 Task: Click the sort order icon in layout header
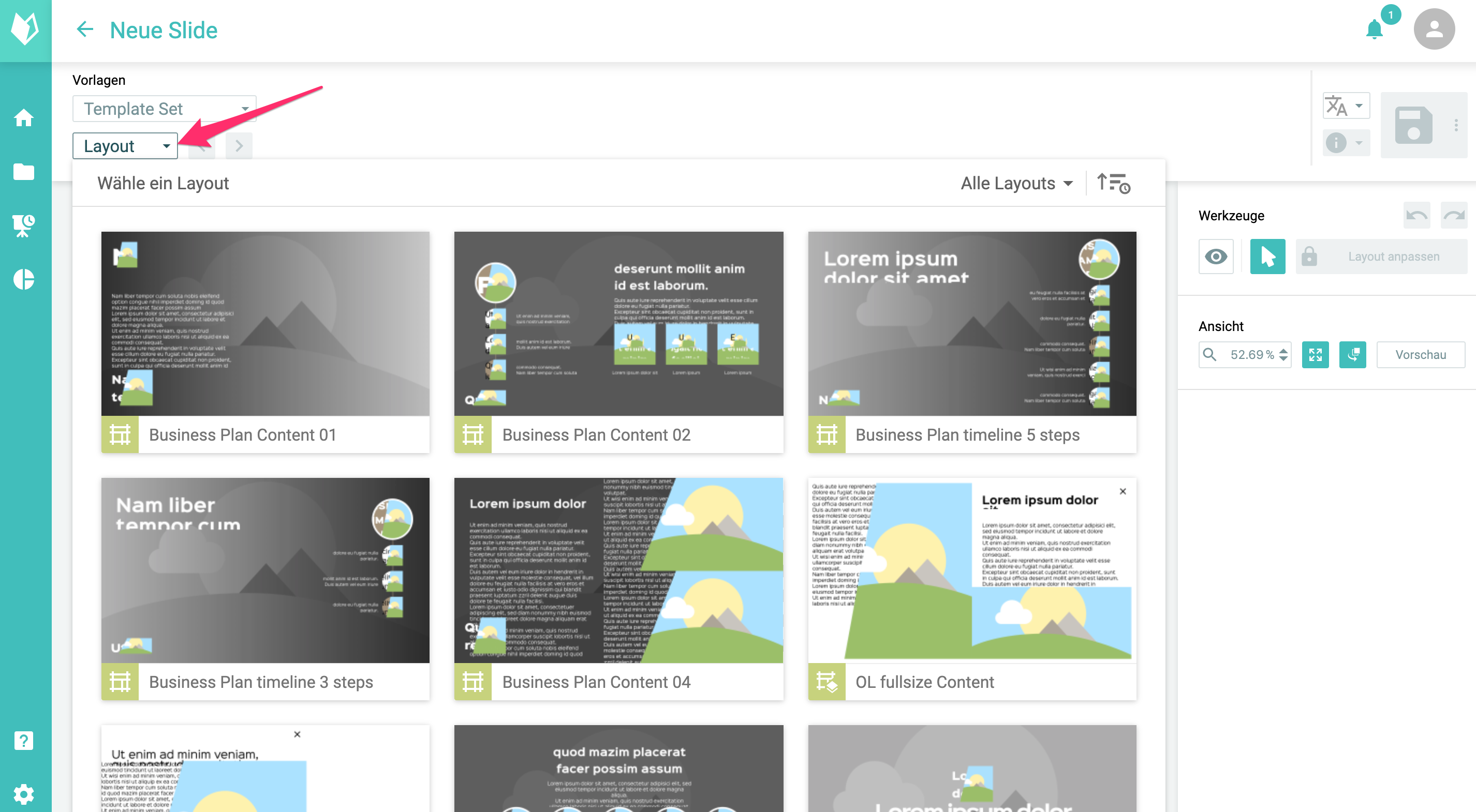click(x=1113, y=183)
